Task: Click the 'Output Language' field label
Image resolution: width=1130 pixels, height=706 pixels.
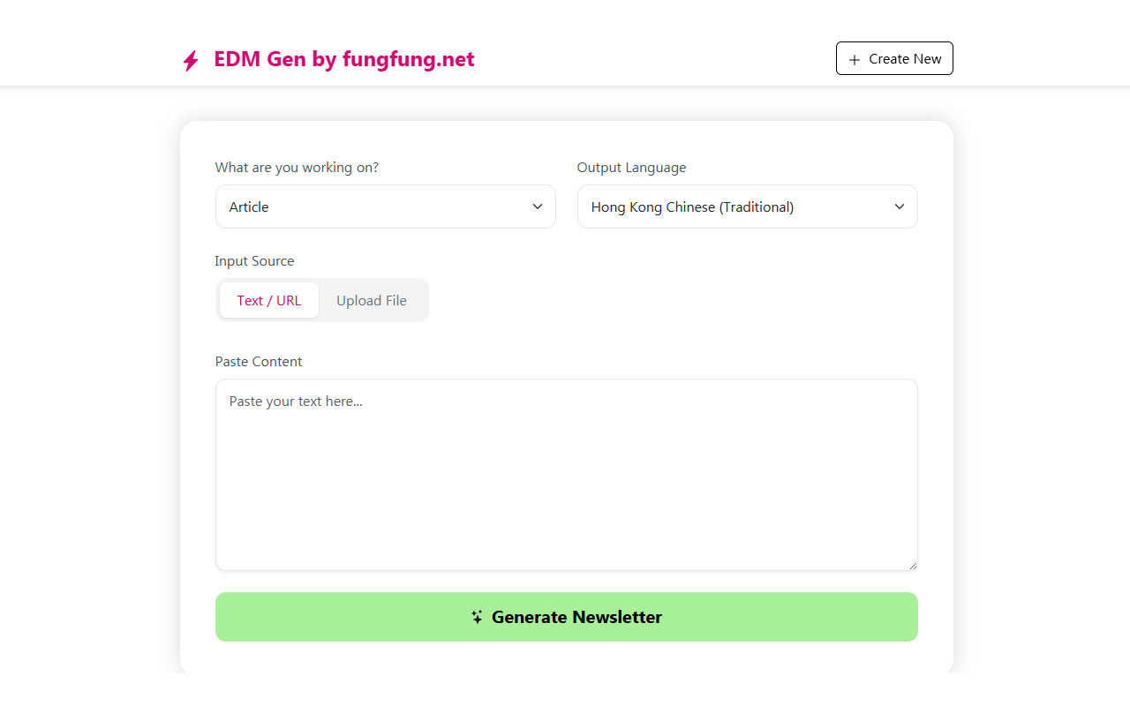Action: [x=631, y=168]
